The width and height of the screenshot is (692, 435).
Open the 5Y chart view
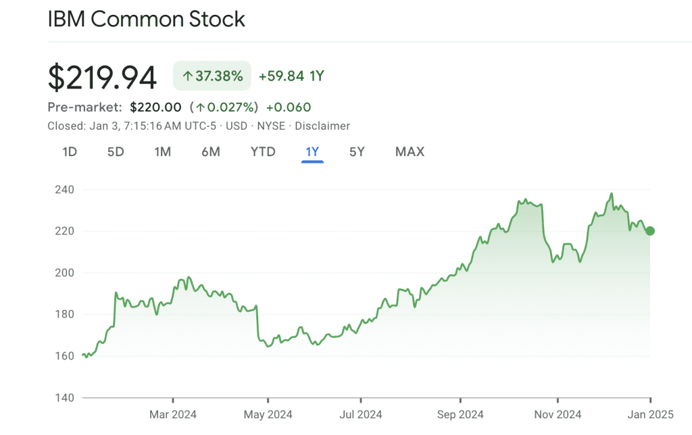tap(356, 151)
